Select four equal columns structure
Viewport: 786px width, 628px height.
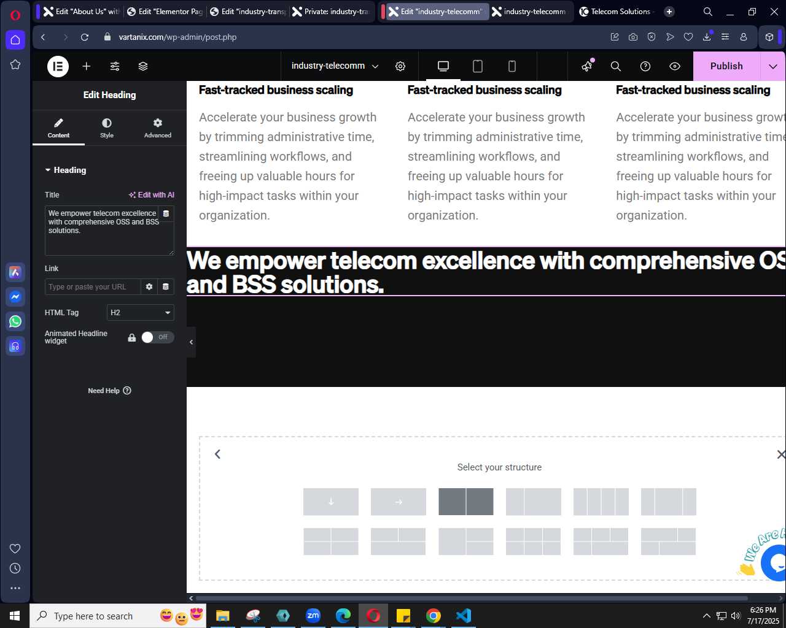coord(601,502)
